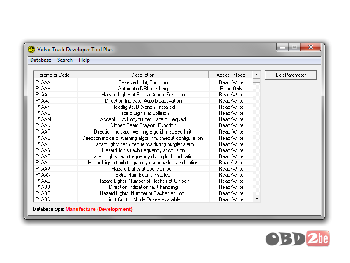This screenshot has width=350, height=263.
Task: Click 'Manufacture (Development)' database type text
Action: 99,209
